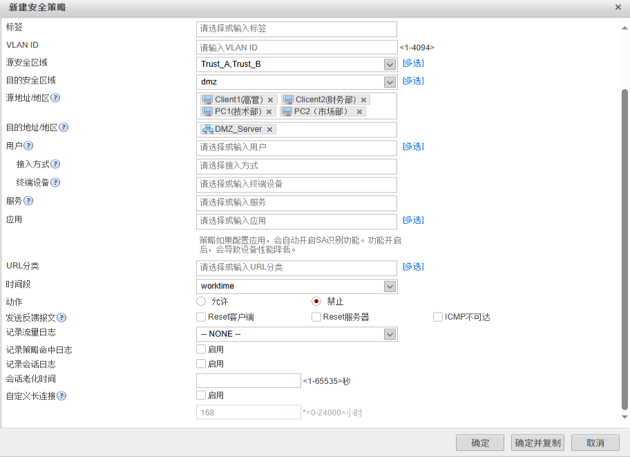630x457 pixels.
Task: Enable 记录策略命中日志 checkbox
Action: [x=201, y=349]
